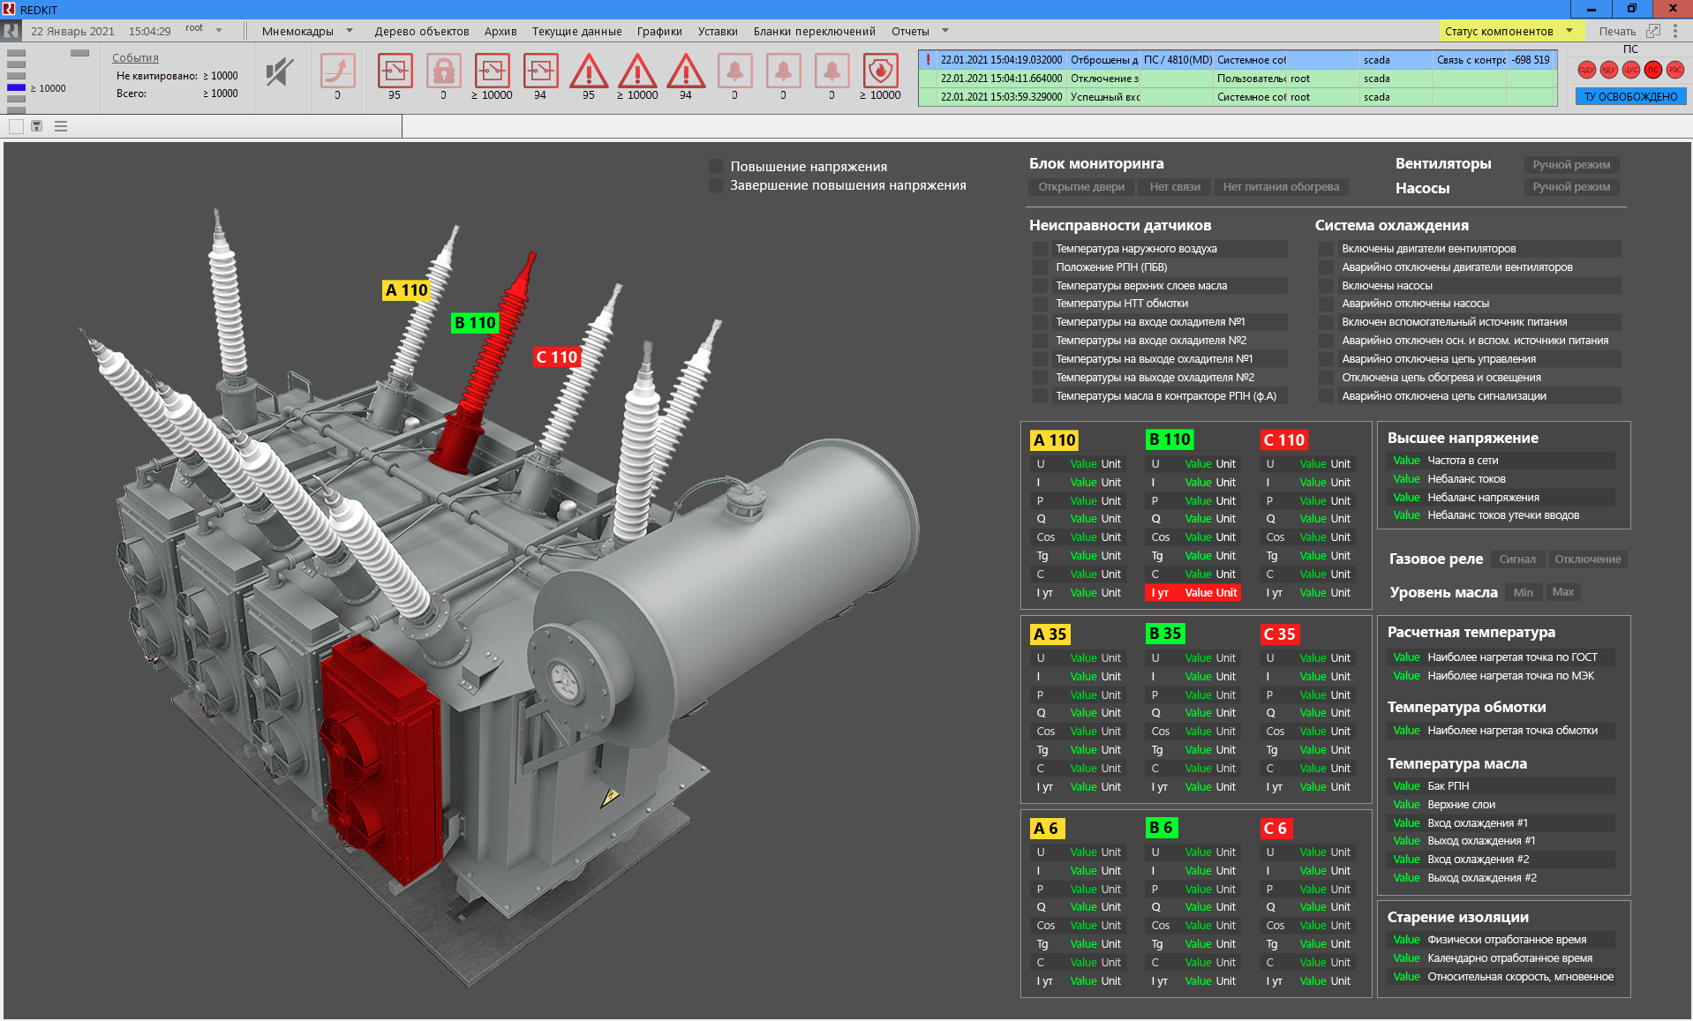This screenshot has height=1021, width=1693.
Task: Open the warning triangle showing 95
Action: click(x=589, y=71)
